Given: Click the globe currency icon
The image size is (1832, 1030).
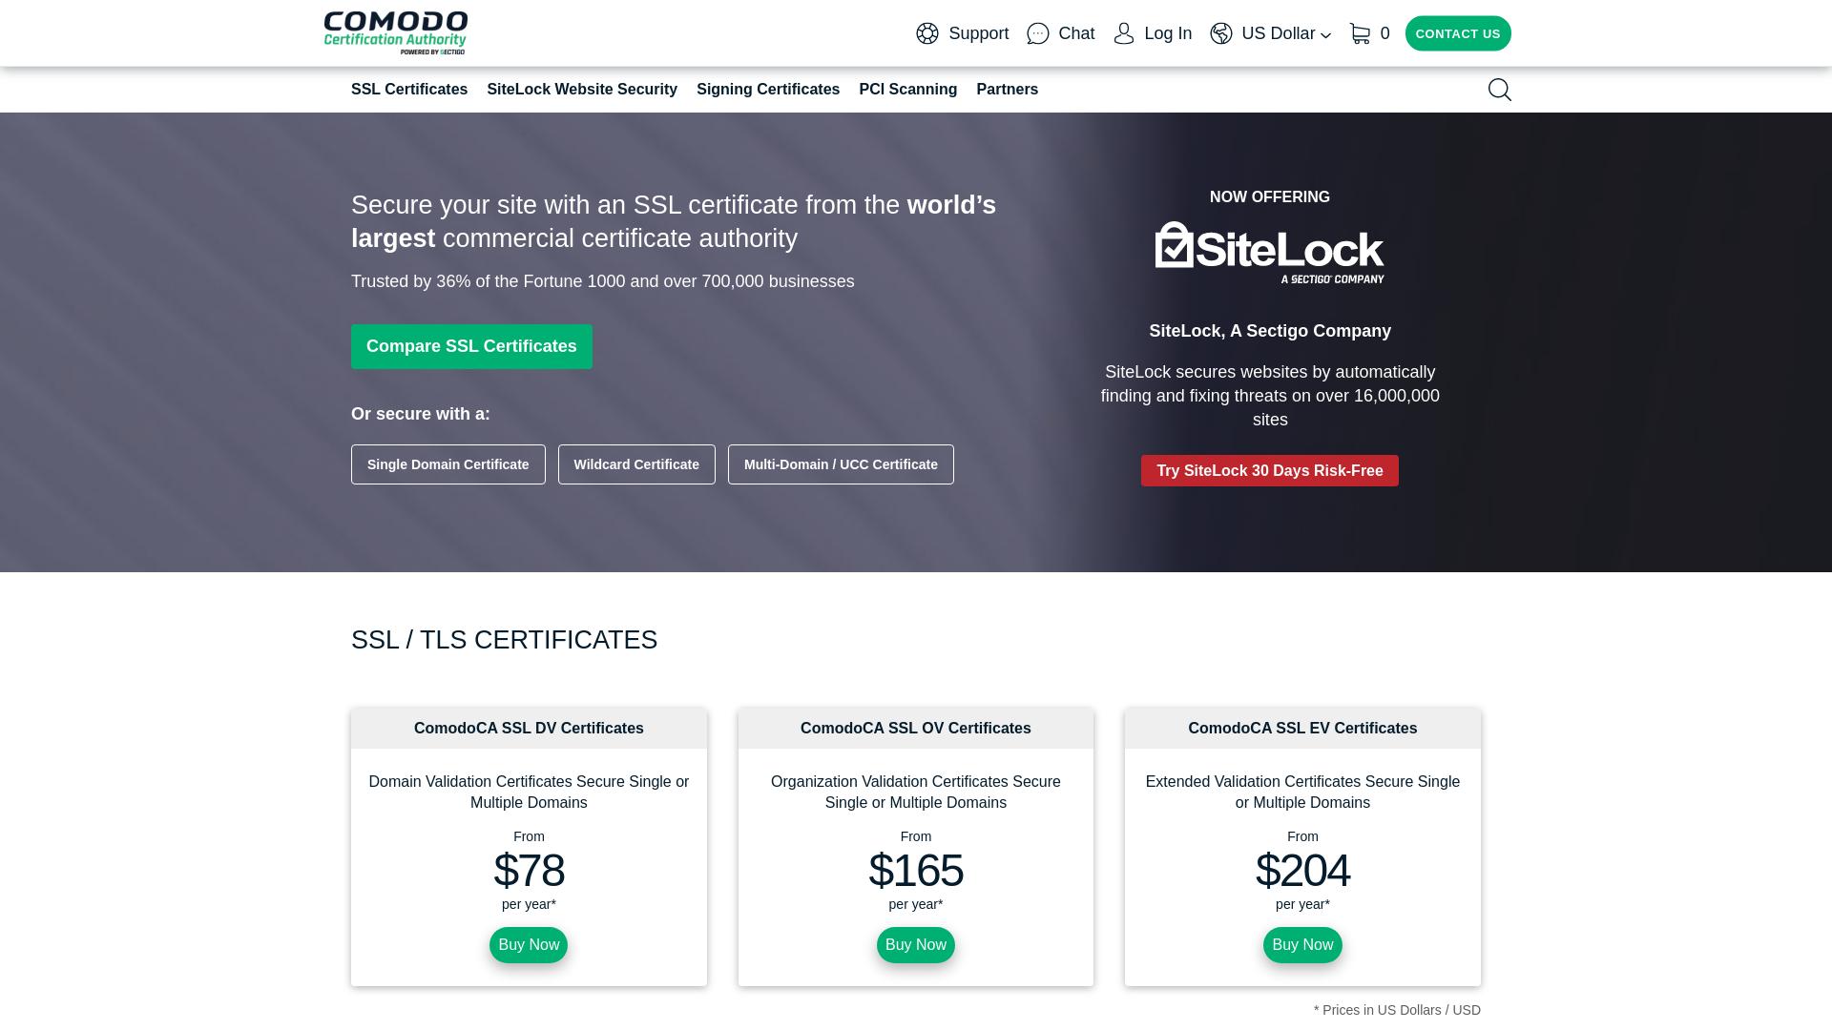Looking at the screenshot, I should (1221, 34).
